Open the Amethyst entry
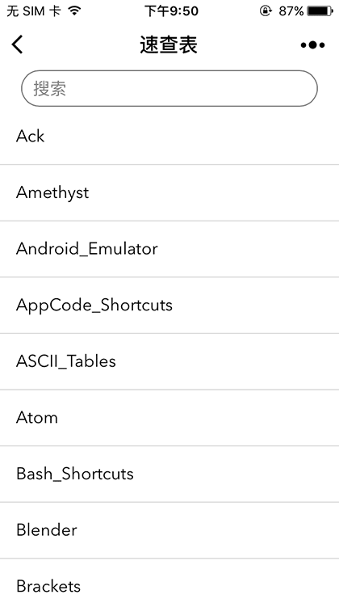339x603 pixels. point(169,192)
